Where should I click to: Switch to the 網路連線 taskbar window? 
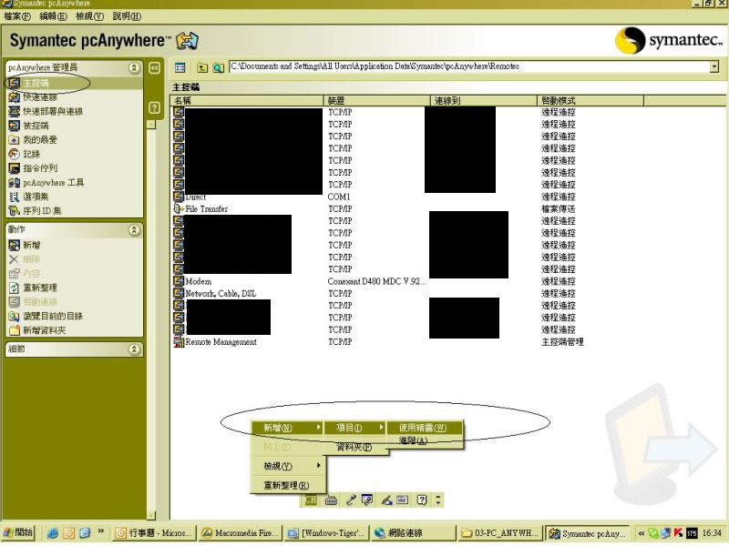click(414, 533)
